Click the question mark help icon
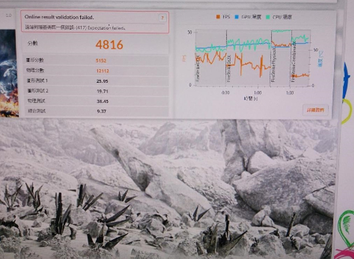 click(162, 18)
